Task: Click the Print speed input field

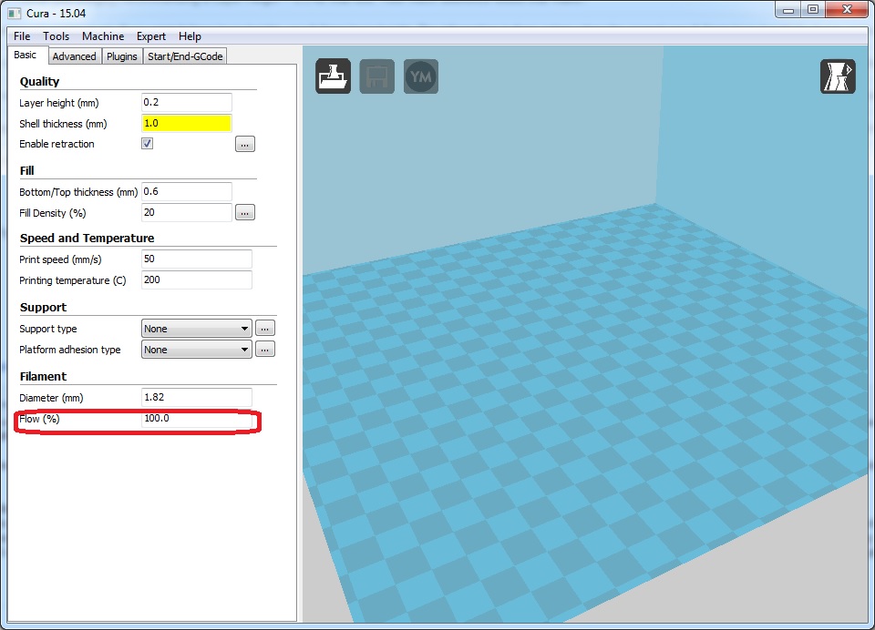Action: pos(197,259)
